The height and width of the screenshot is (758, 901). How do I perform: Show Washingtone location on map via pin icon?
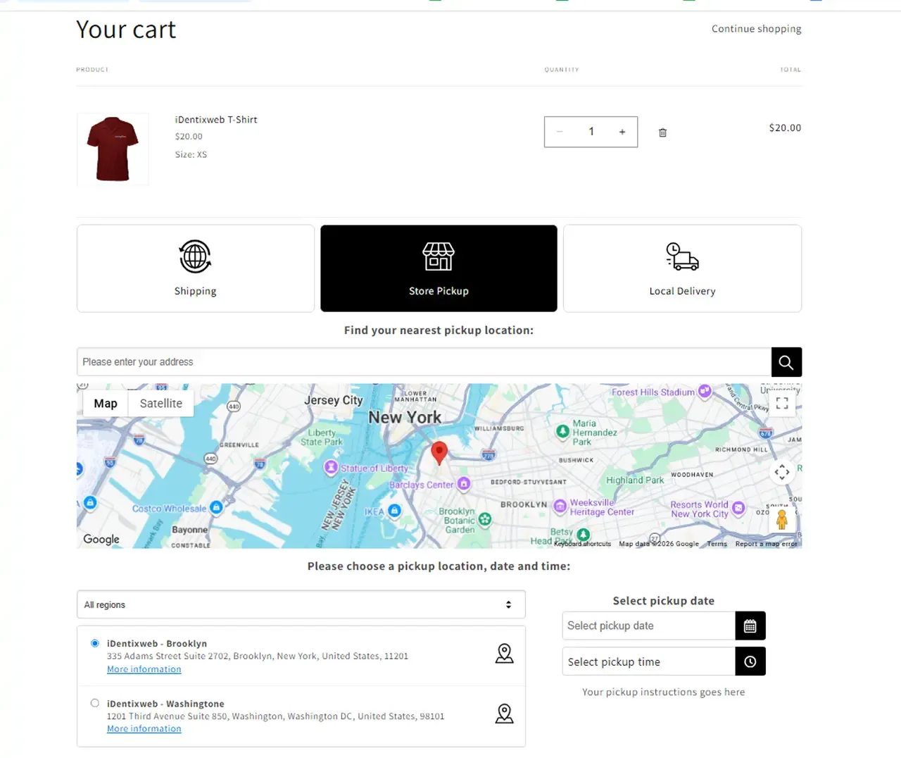coord(504,714)
